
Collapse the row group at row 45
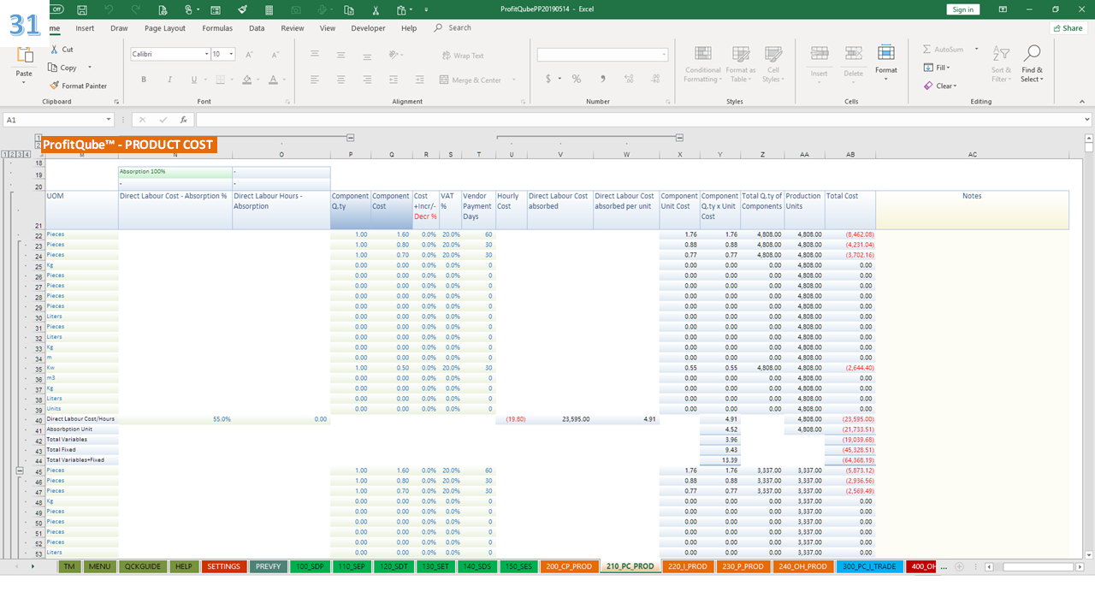20,471
